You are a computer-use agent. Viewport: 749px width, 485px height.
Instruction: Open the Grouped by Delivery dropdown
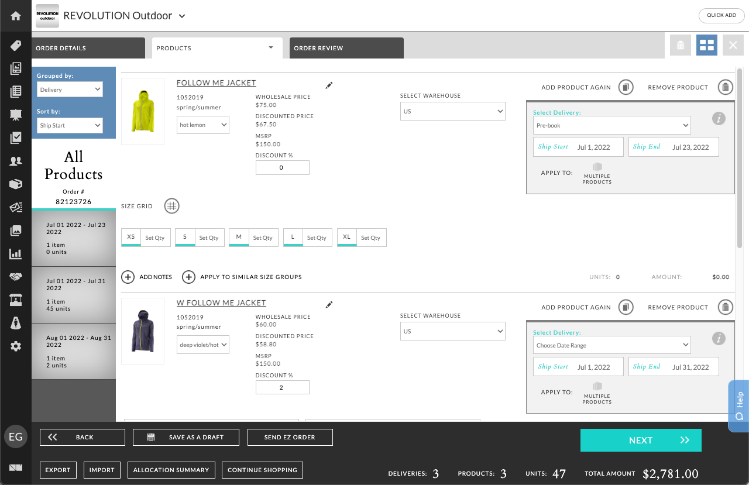(x=70, y=90)
